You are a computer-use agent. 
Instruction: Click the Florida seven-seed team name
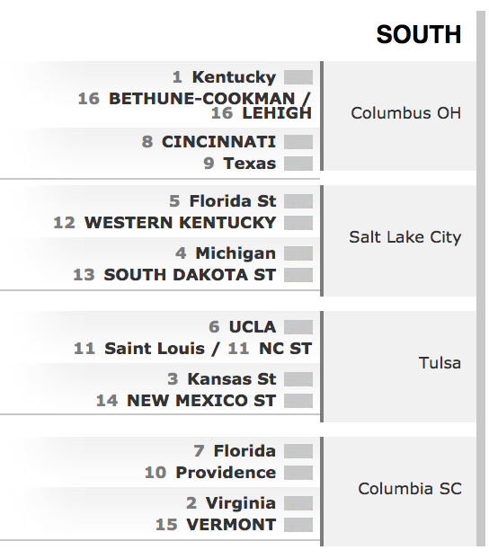[244, 451]
